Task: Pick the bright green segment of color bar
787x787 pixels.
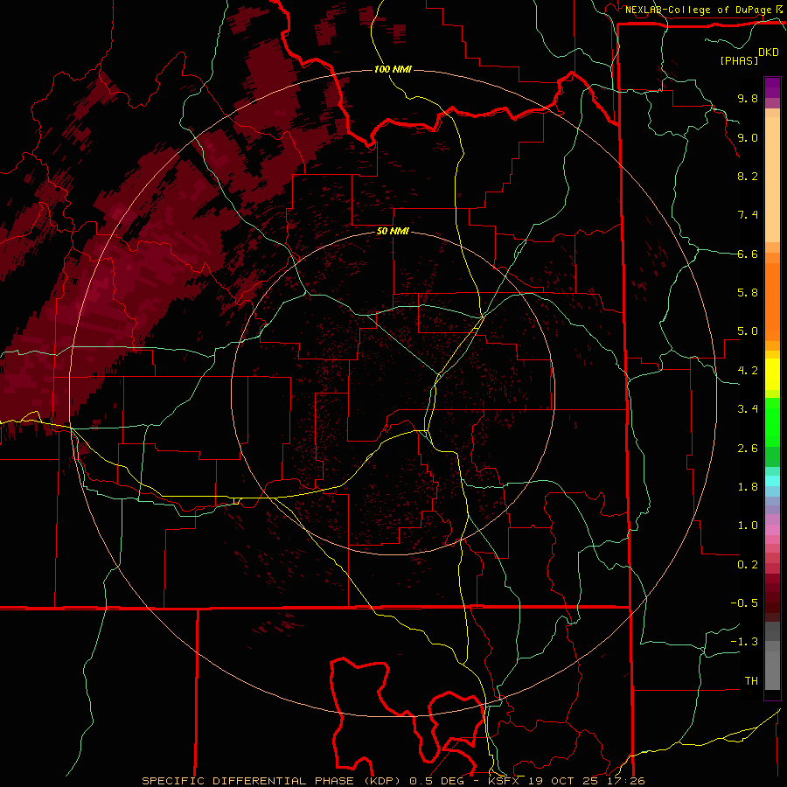Action: [772, 421]
